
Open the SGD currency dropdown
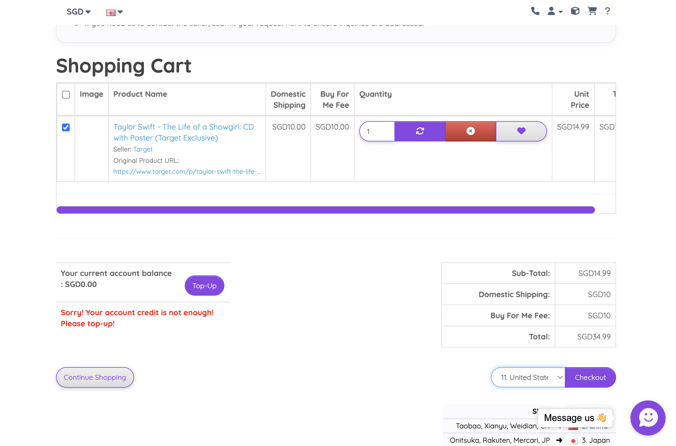click(78, 12)
